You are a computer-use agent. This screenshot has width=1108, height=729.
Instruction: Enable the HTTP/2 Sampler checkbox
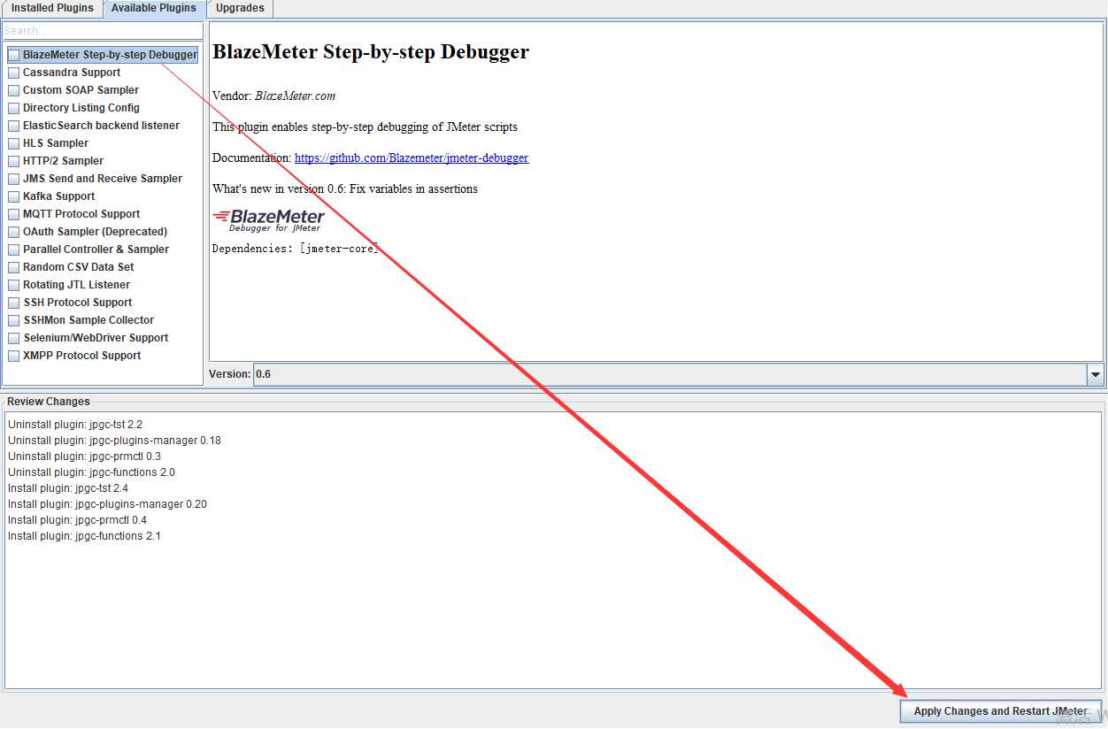tap(14, 161)
